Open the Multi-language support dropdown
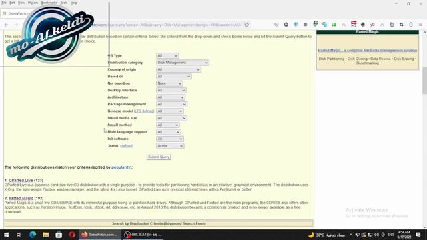The height and width of the screenshot is (240, 427). [169, 132]
